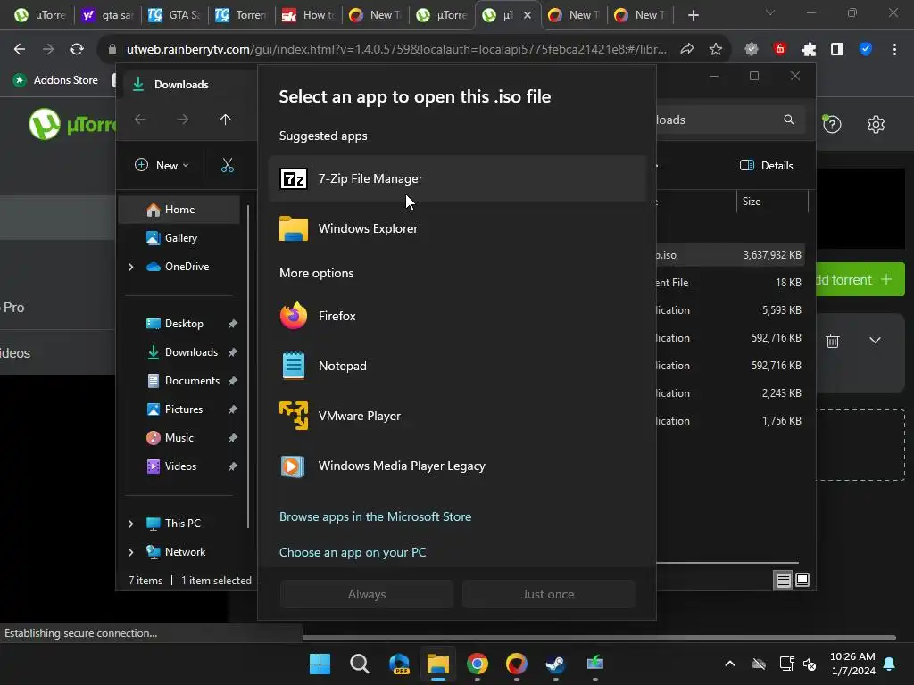Open taskbar Search
Viewport: 914px width, 685px height.
(x=359, y=664)
